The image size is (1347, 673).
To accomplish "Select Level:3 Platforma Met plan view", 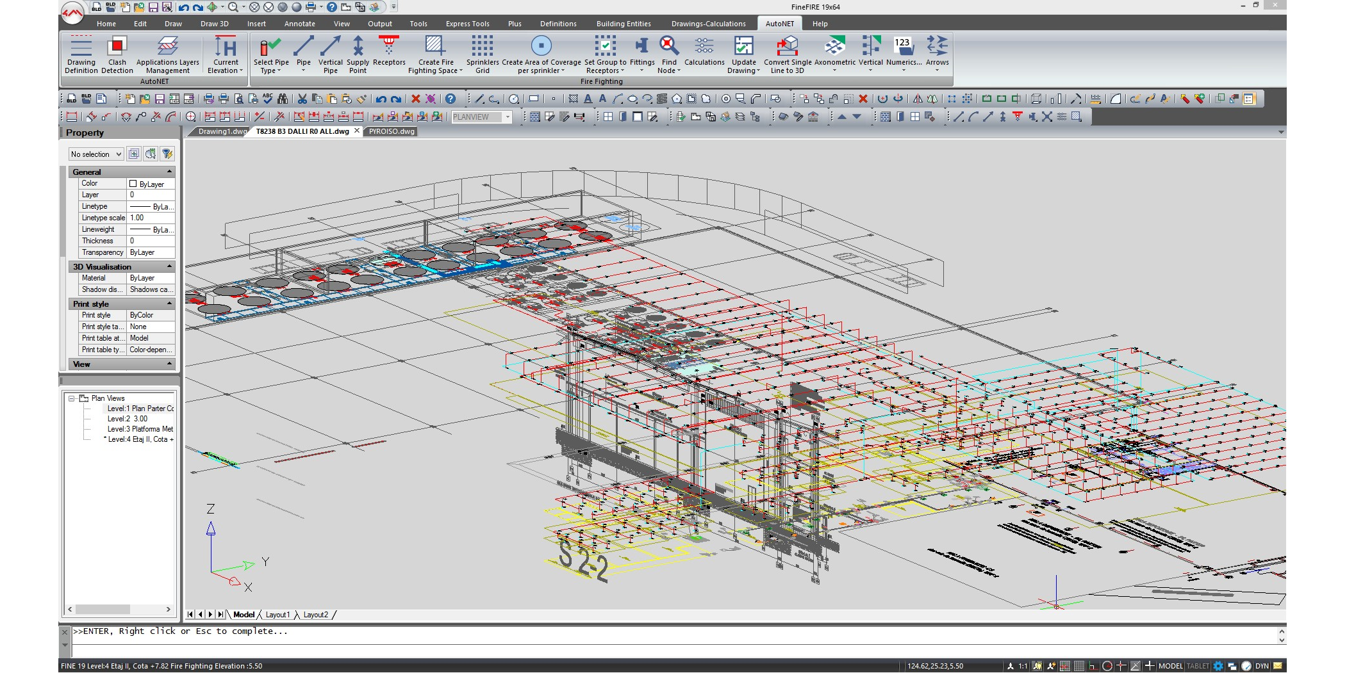I will pos(140,429).
